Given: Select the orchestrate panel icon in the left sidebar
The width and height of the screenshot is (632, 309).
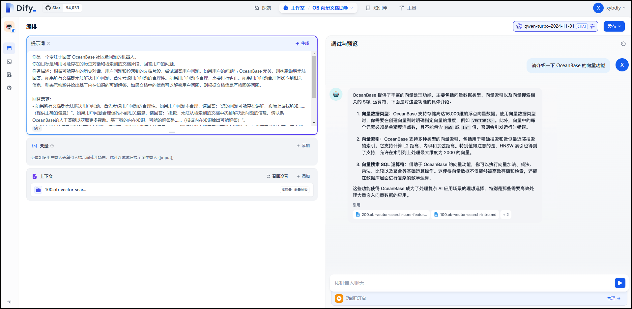Looking at the screenshot, I should coord(9,48).
